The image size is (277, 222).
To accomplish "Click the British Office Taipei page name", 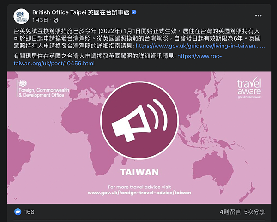I will (x=81, y=12).
